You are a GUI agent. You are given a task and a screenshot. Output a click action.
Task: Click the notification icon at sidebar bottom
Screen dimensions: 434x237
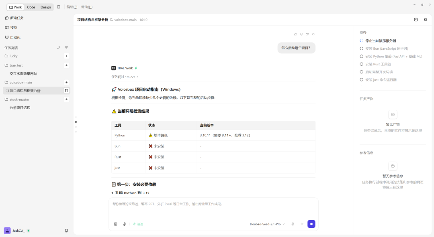click(66, 231)
